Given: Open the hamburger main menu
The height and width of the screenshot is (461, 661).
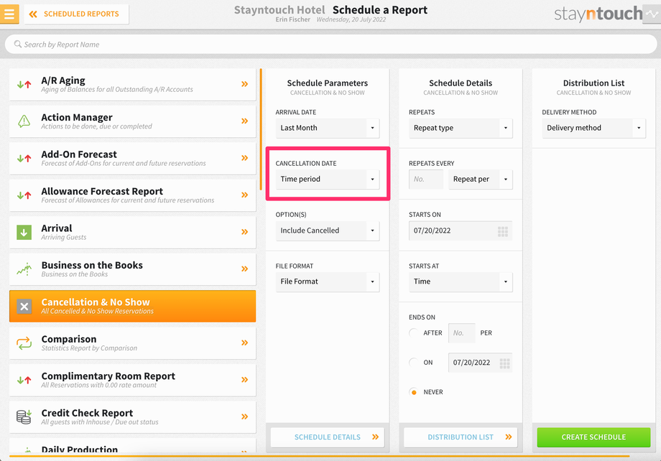Looking at the screenshot, I should pos(9,14).
